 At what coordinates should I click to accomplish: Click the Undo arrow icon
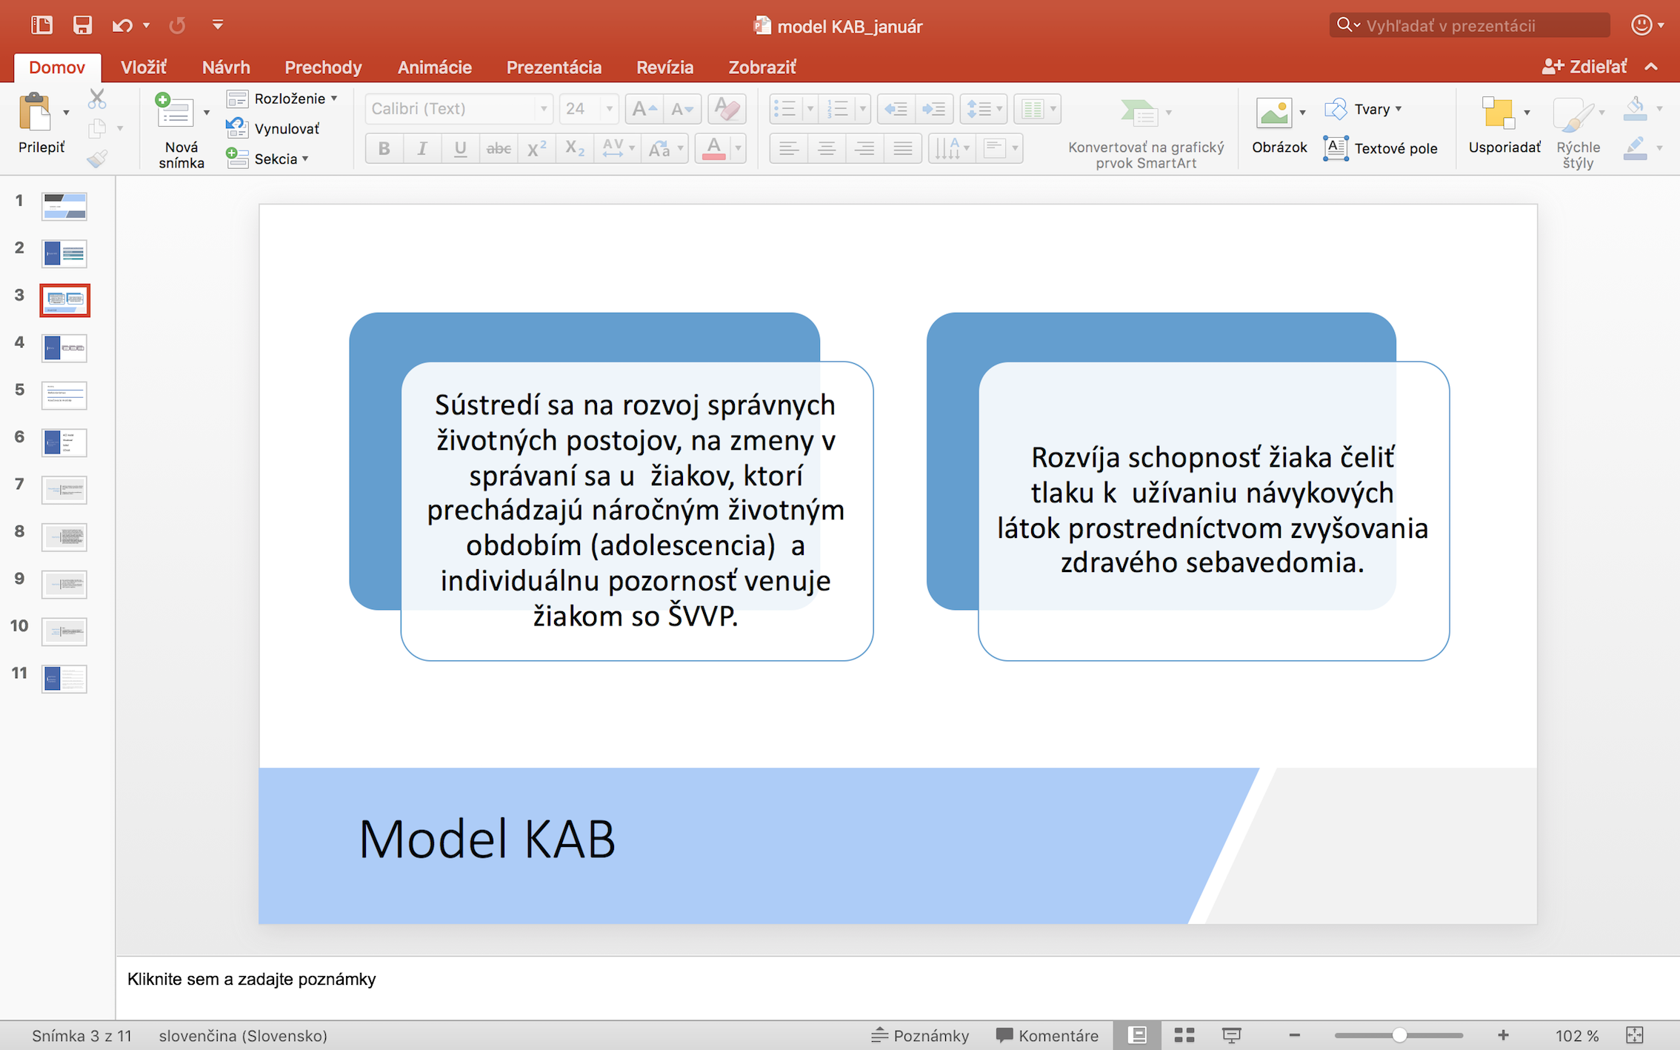point(122,26)
